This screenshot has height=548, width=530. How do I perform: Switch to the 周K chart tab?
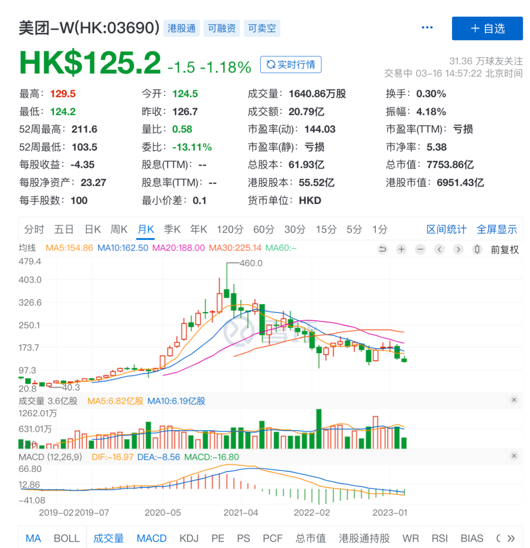[x=119, y=230]
